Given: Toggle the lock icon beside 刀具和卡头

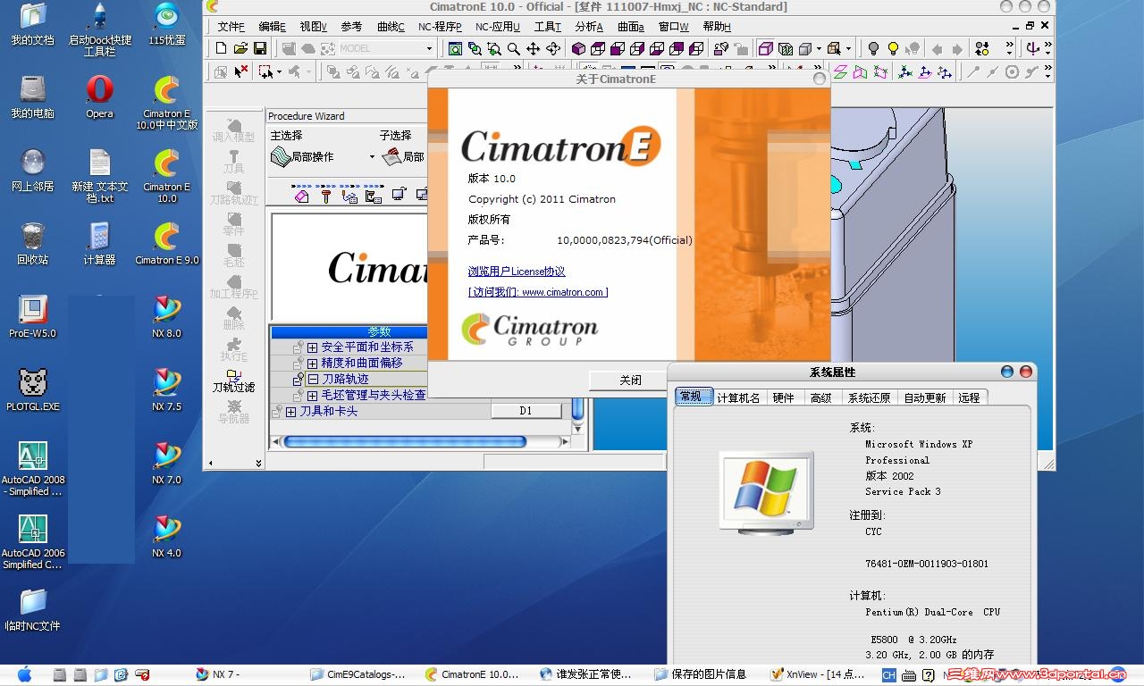Looking at the screenshot, I should [277, 412].
